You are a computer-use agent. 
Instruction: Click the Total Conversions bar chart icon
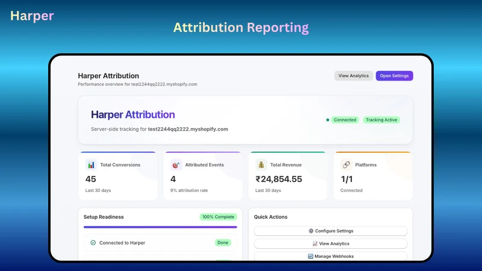pos(91,165)
